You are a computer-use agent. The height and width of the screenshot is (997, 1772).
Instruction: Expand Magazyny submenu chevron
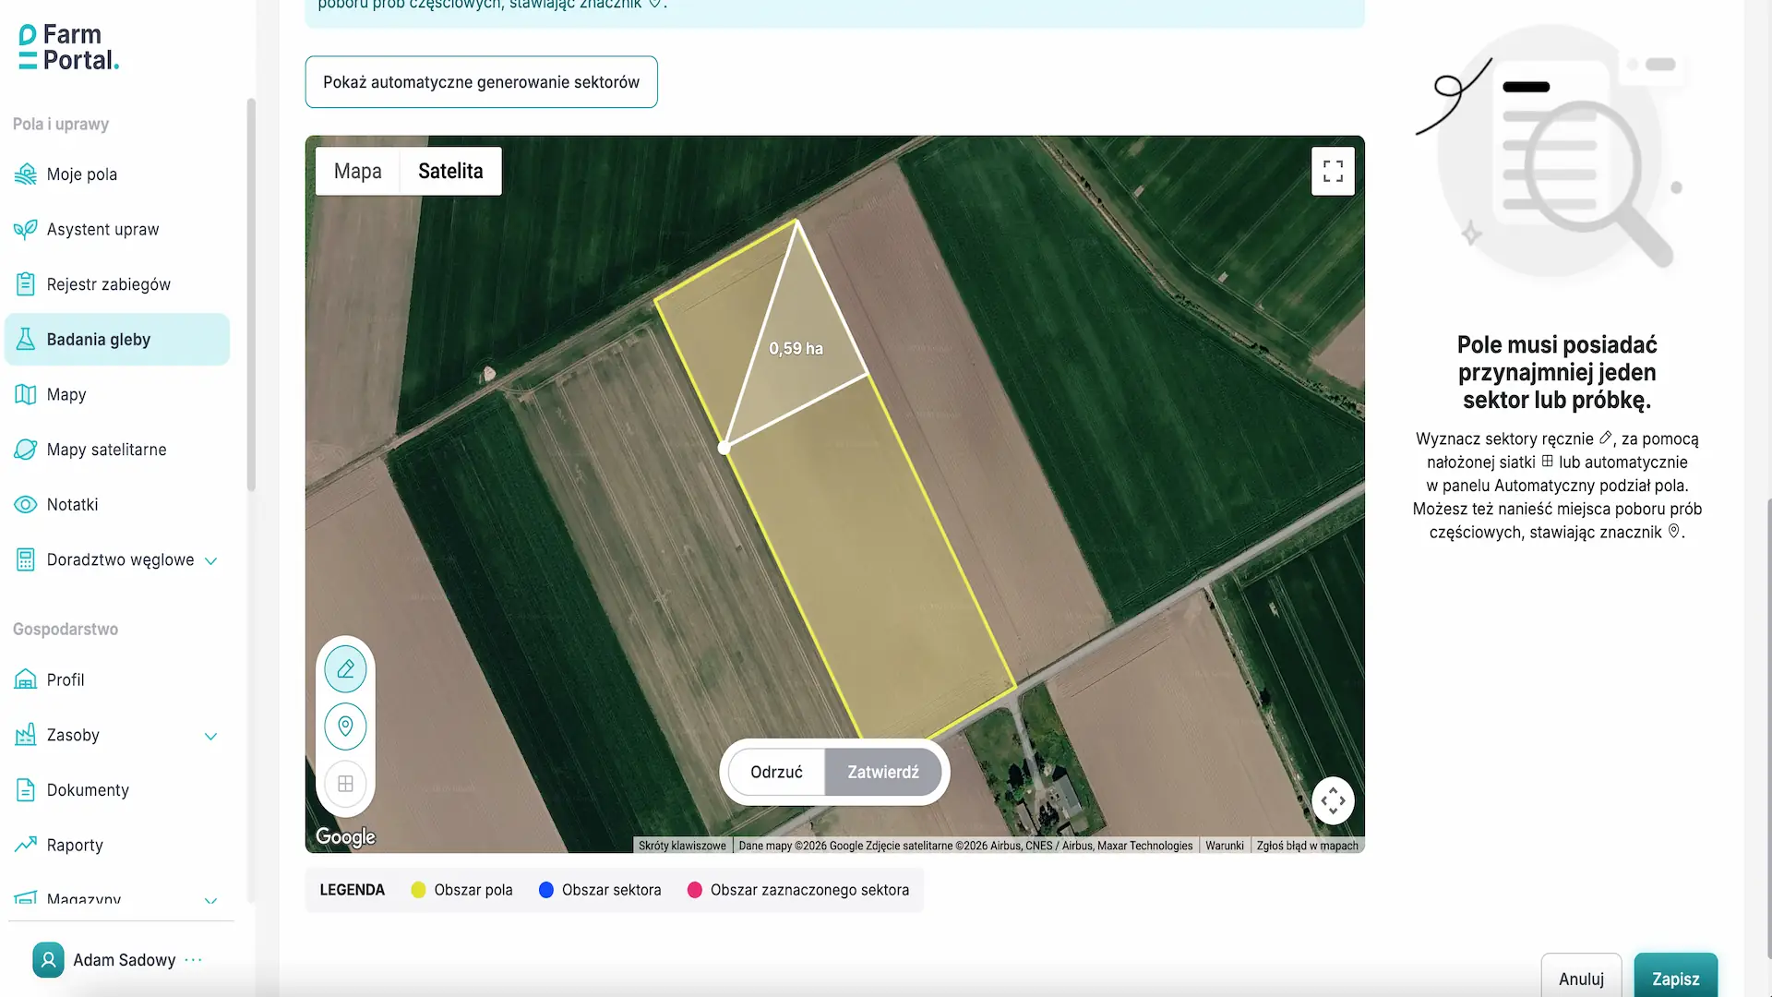pyautogui.click(x=210, y=901)
